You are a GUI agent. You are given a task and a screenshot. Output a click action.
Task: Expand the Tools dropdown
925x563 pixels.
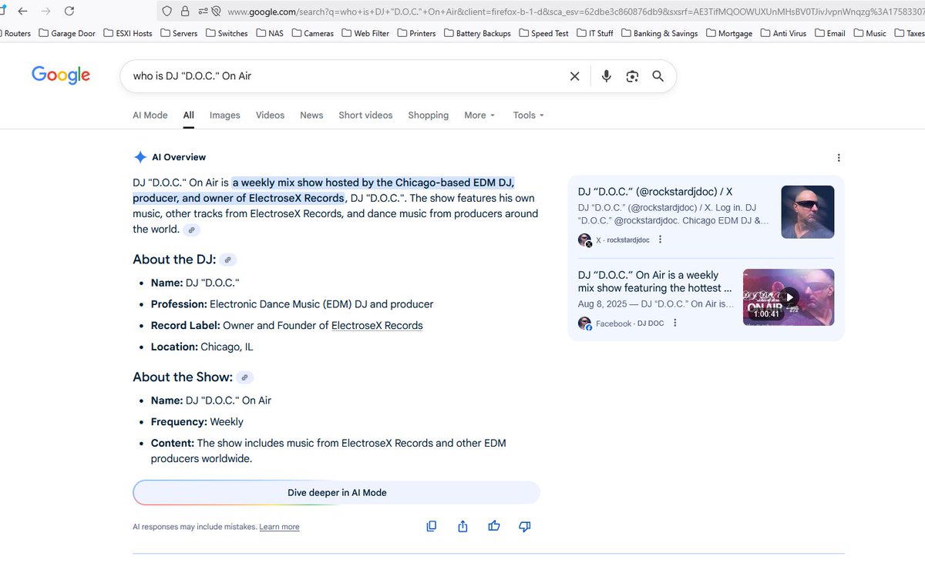click(x=529, y=115)
